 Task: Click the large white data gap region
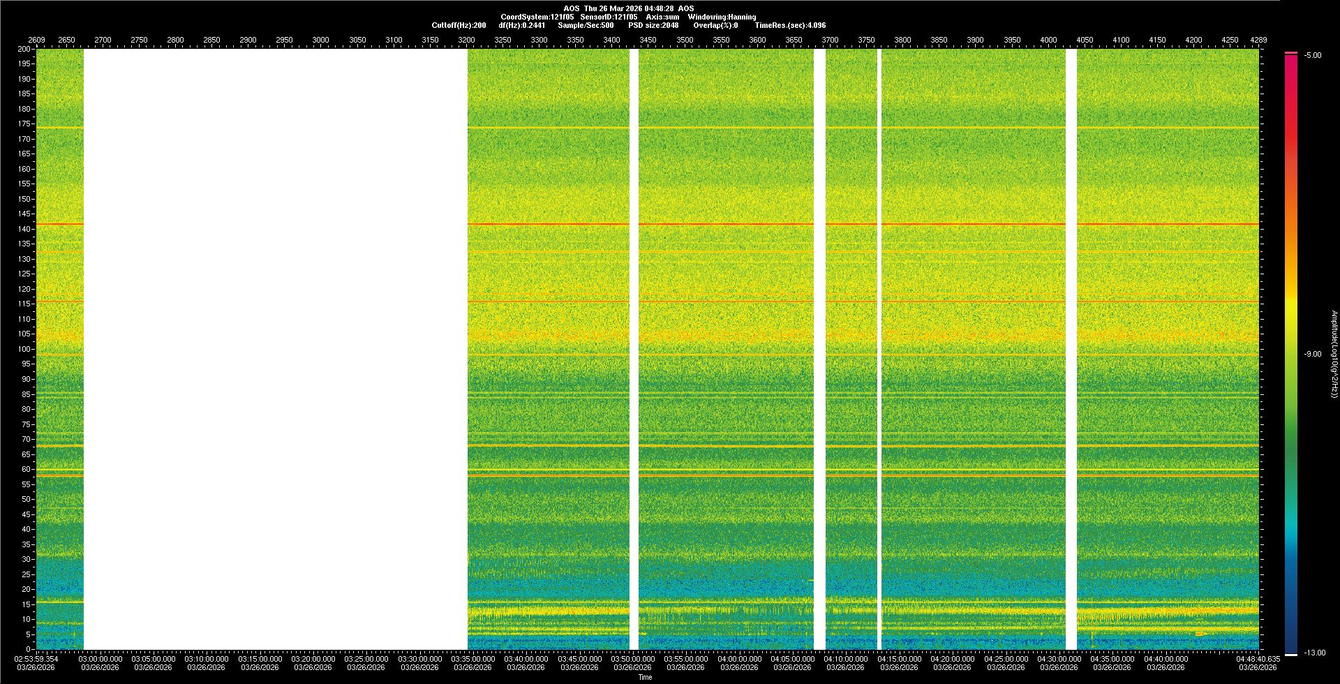tap(275, 349)
